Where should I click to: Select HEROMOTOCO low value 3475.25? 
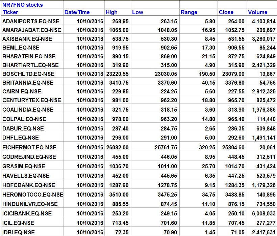166,195
